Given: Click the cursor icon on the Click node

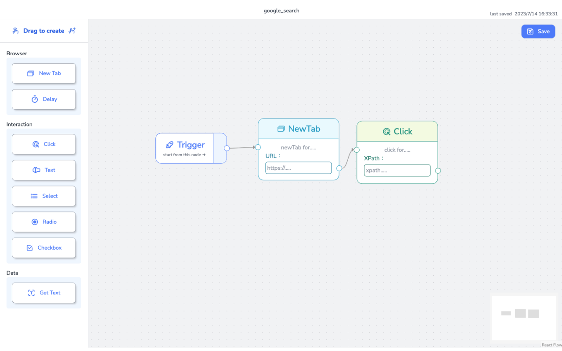Looking at the screenshot, I should click(x=386, y=131).
